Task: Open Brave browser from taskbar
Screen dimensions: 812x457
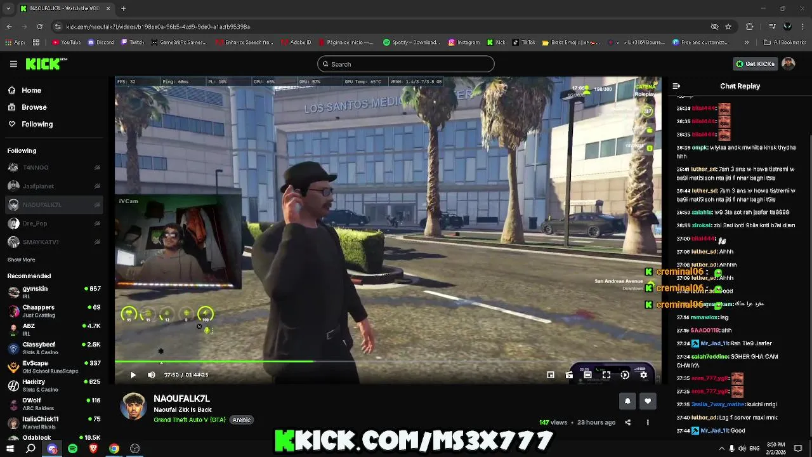Action: click(x=93, y=449)
